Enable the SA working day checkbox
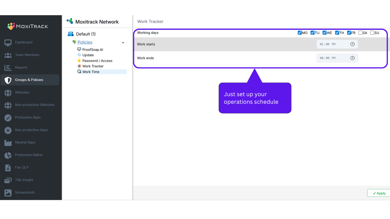This screenshot has height=219, width=390. tap(360, 33)
